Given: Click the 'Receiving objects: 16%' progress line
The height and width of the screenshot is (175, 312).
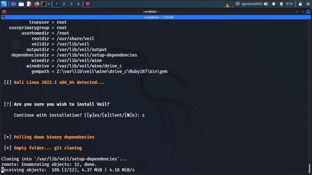Looking at the screenshot, I should [68, 170].
